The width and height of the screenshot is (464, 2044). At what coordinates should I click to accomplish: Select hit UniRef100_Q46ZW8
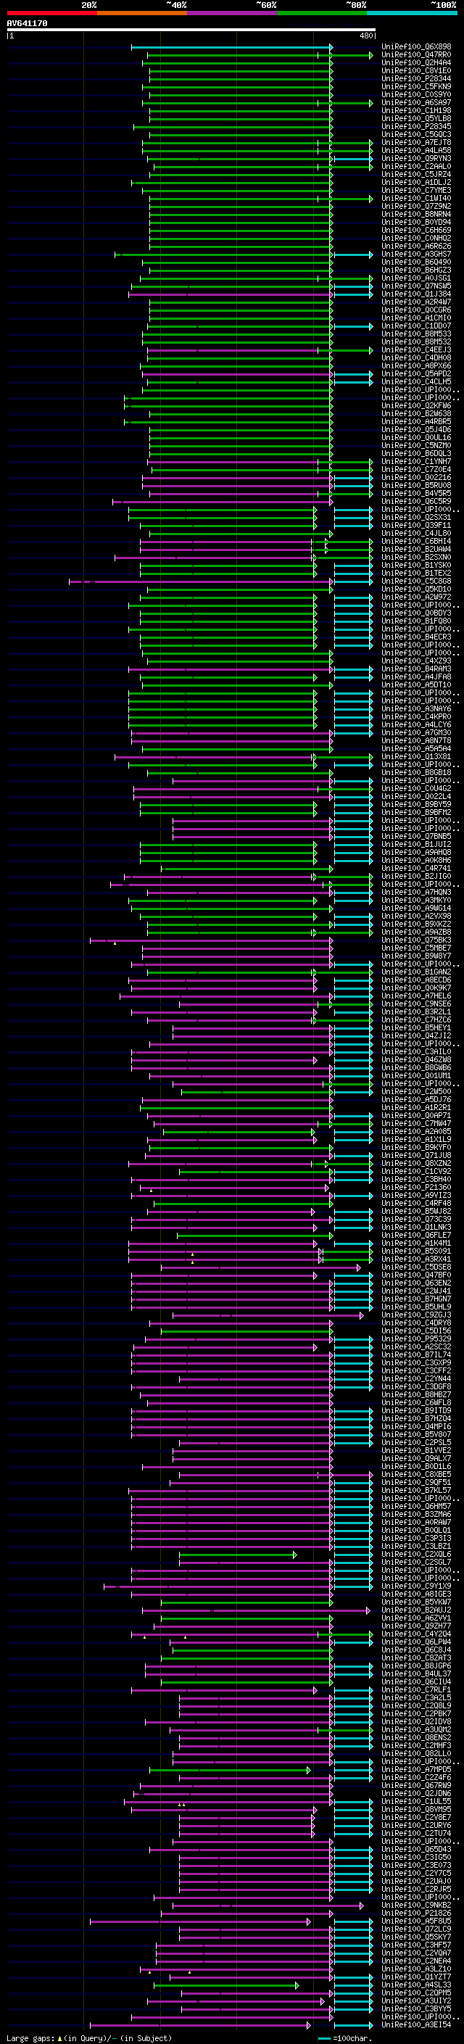pyautogui.click(x=416, y=1059)
